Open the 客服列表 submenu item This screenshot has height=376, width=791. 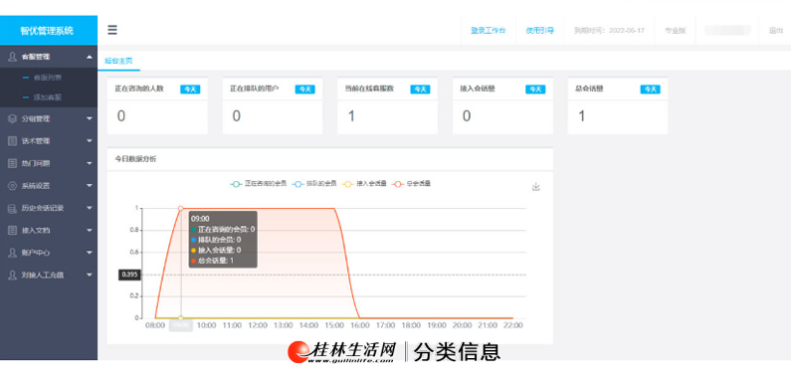[x=48, y=79]
